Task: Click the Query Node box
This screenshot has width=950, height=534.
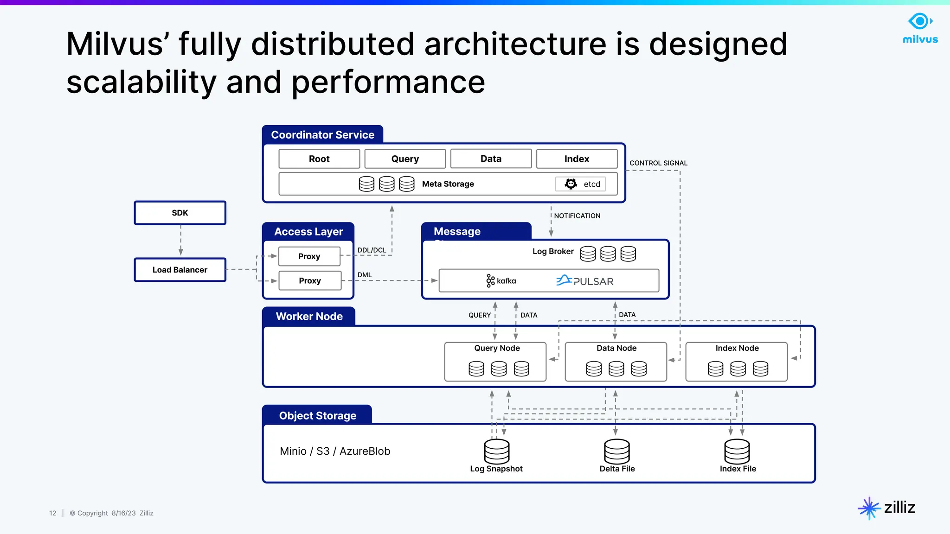Action: click(495, 362)
